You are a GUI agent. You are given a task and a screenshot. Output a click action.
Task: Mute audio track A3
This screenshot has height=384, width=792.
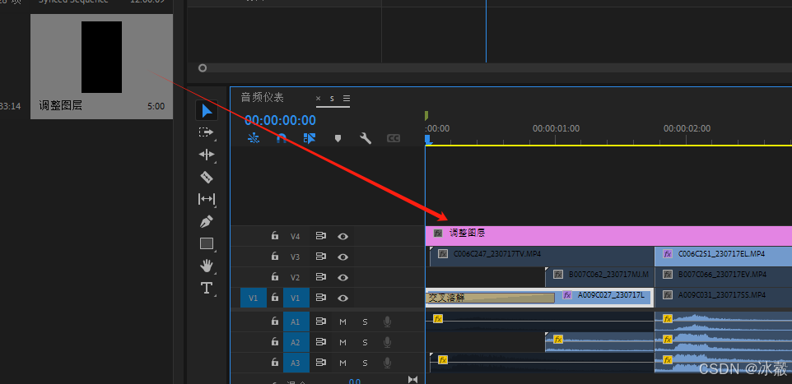click(343, 363)
